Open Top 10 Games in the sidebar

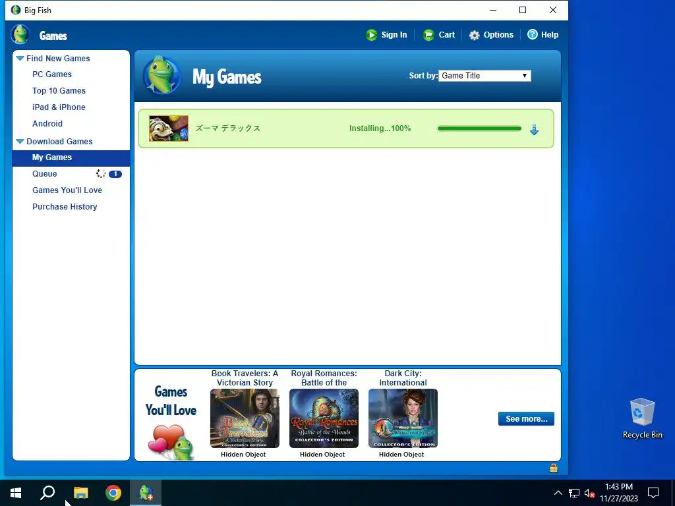[59, 91]
